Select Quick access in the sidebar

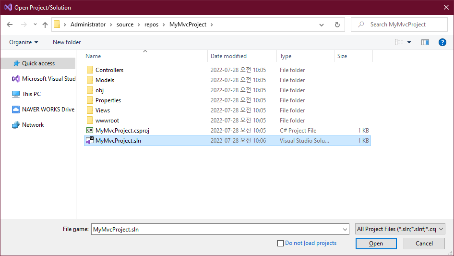tap(38, 63)
